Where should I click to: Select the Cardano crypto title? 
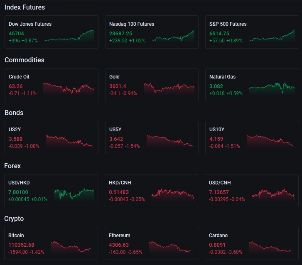coord(219,236)
